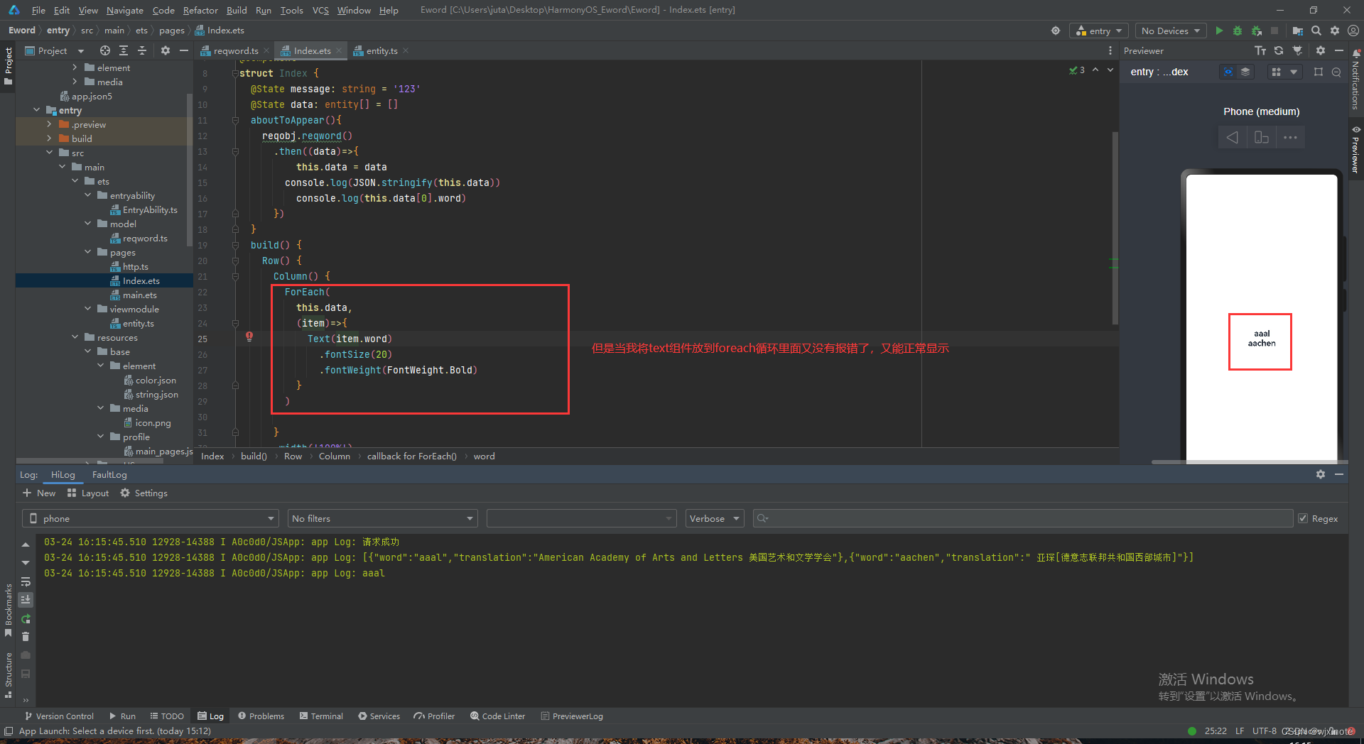Screen dimensions: 1364x744
Task: Open IDE settings via the gear icon
Action: [1335, 31]
